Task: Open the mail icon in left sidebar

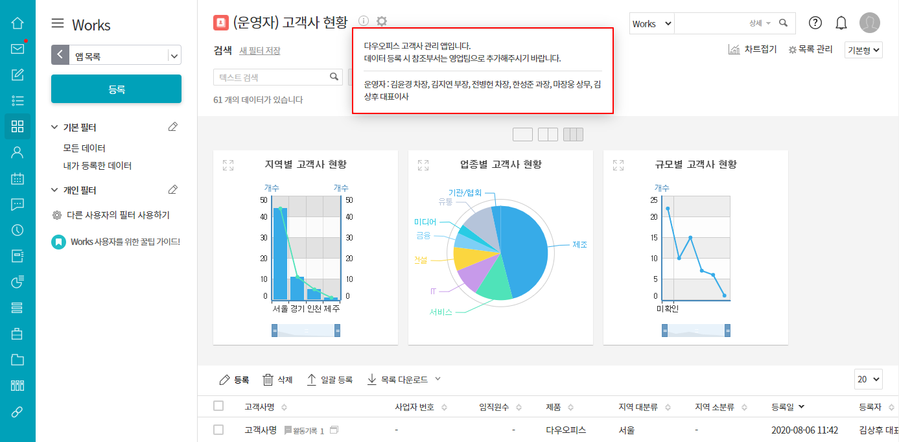Action: click(x=18, y=49)
